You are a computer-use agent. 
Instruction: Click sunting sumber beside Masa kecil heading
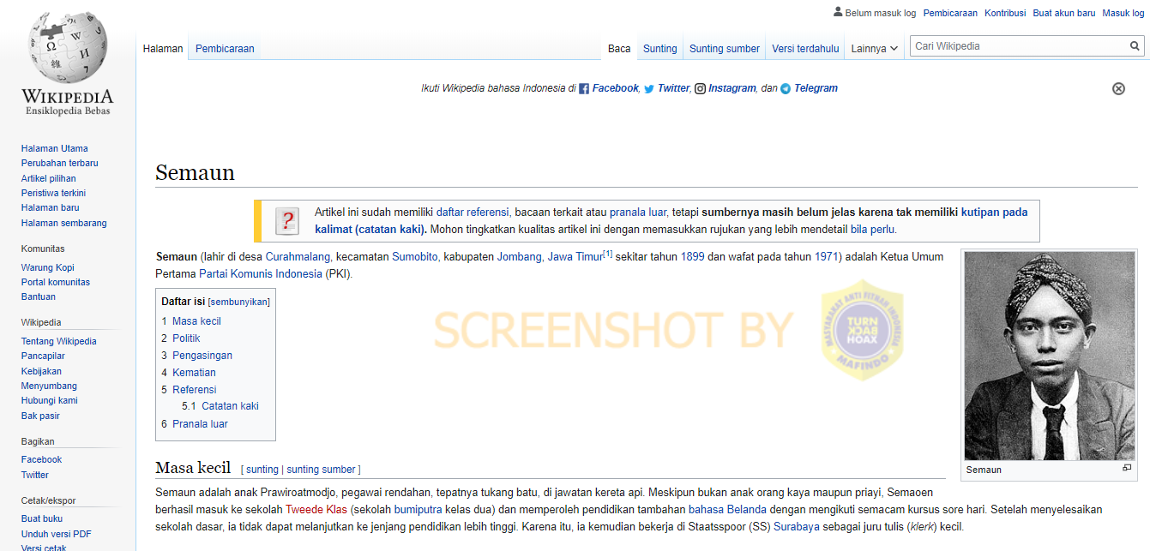[x=321, y=470]
